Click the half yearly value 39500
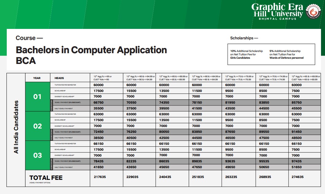 click(x=164, y=108)
